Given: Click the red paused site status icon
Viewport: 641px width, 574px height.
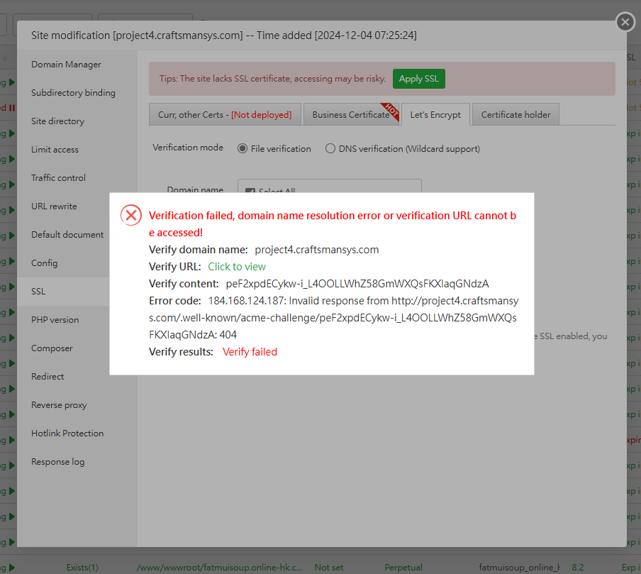Looking at the screenshot, I should tap(12, 108).
